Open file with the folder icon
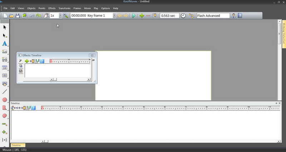Screen dimensions: 286x152 11,16
